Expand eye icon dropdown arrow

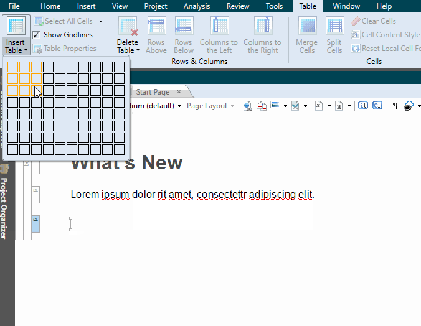419,106
